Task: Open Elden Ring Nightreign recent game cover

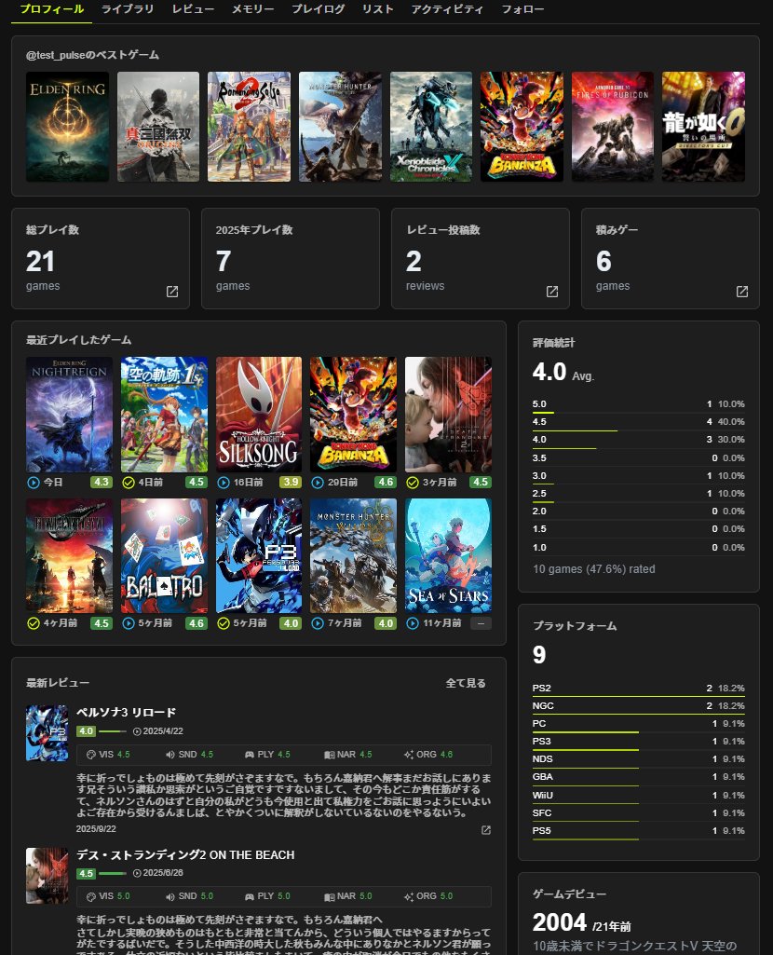Action: coord(70,415)
